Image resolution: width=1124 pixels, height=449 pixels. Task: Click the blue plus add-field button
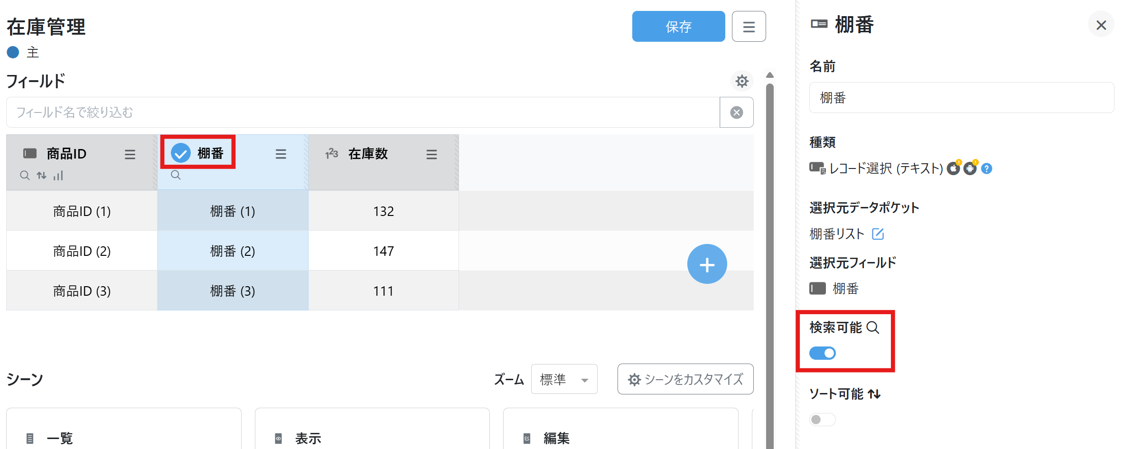[707, 264]
